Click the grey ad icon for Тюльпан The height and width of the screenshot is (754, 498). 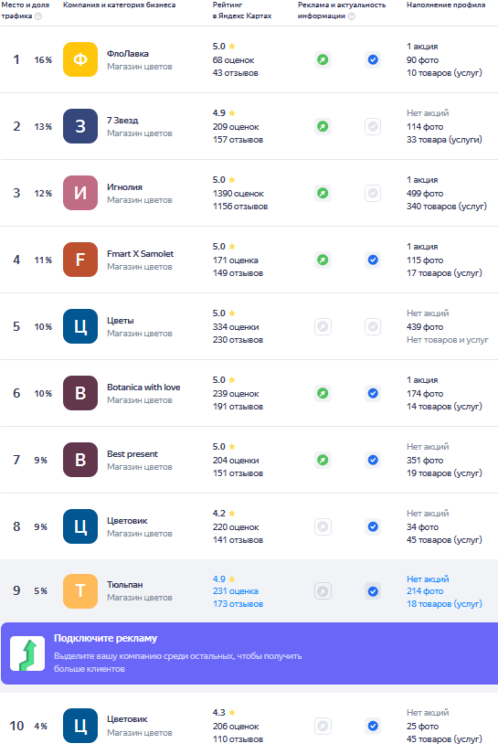coord(323,591)
